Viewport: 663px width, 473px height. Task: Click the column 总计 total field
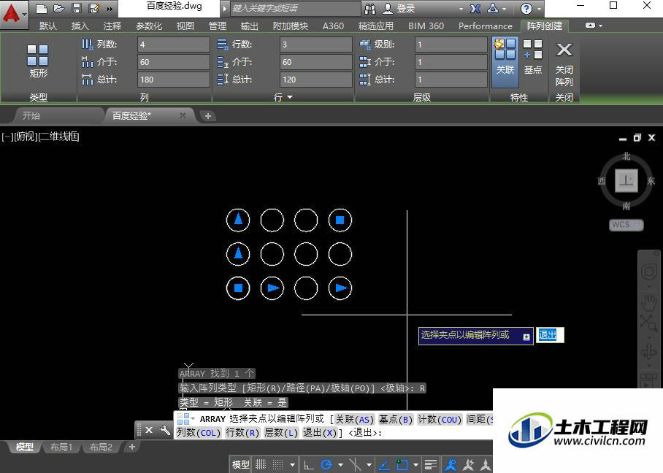coord(173,80)
